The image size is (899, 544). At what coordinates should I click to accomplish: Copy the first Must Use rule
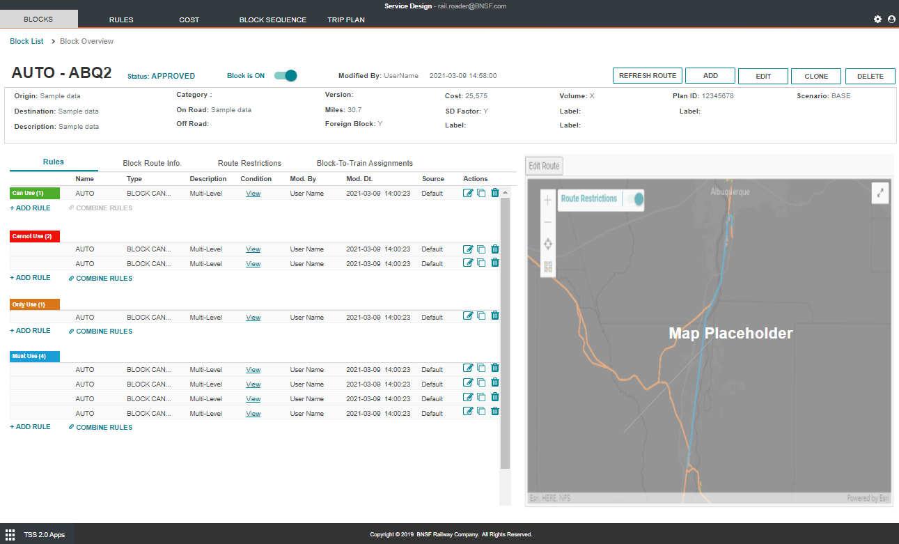pos(482,368)
